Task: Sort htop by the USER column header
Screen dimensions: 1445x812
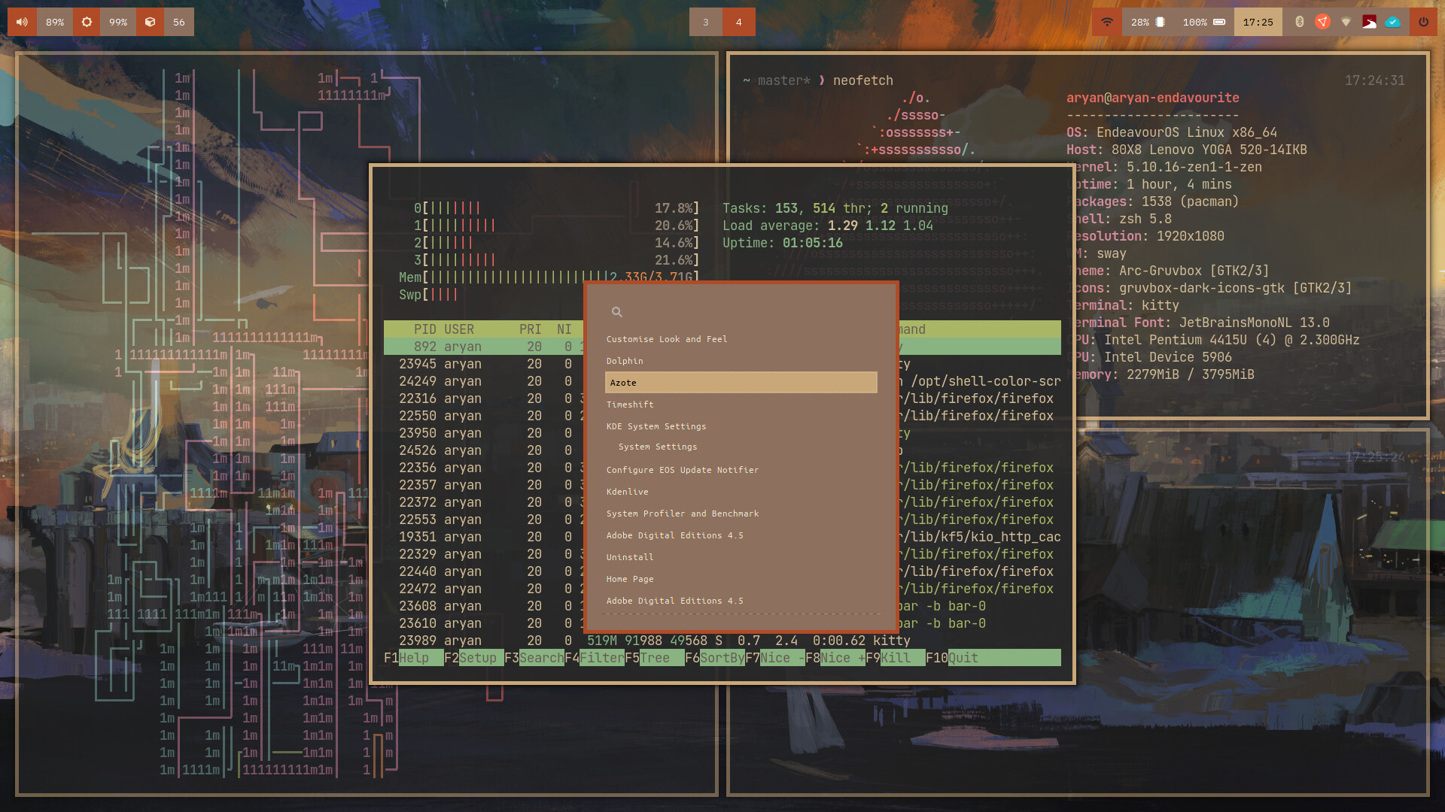Action: tap(459, 329)
